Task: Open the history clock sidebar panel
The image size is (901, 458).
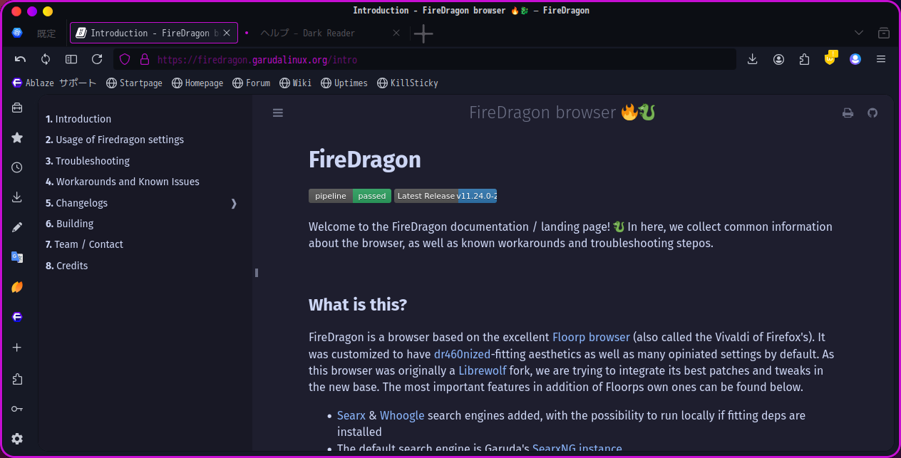Action: coord(17,167)
